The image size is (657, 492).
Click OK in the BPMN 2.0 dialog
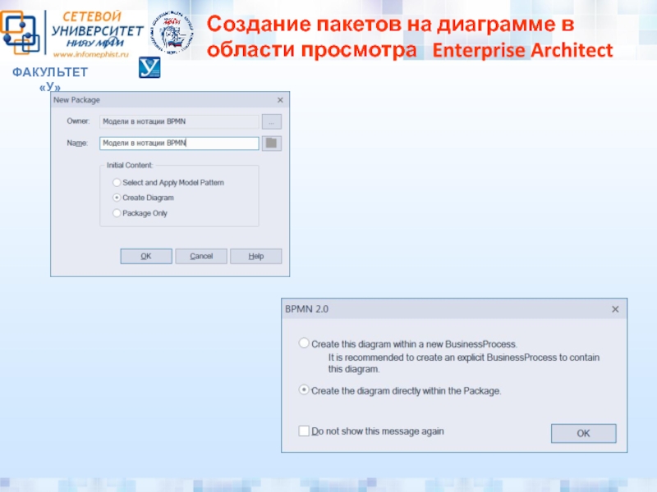(584, 433)
